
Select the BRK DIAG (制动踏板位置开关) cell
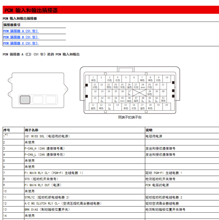85,209
